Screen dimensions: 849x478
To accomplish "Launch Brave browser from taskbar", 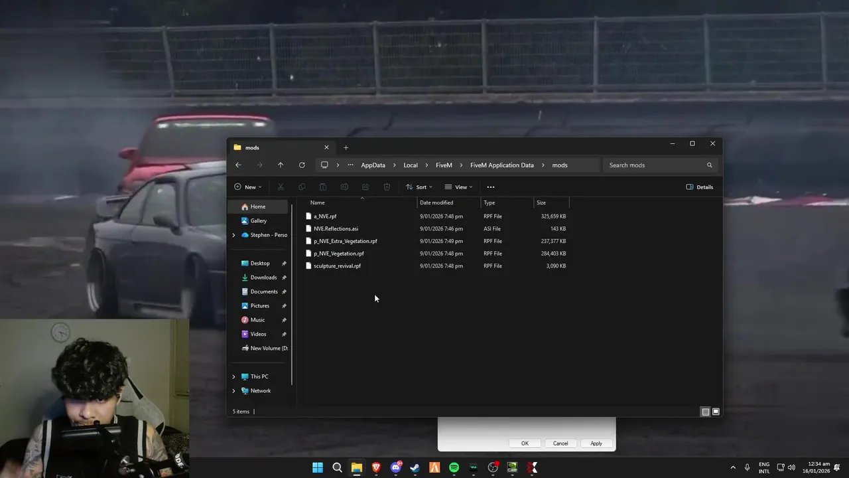I will (x=376, y=467).
